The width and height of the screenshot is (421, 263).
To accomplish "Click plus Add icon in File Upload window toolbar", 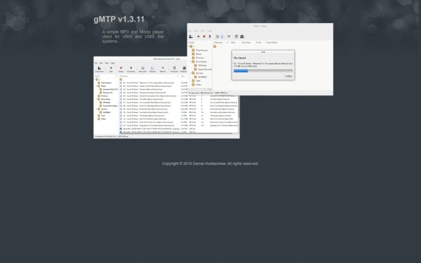I will point(199,37).
